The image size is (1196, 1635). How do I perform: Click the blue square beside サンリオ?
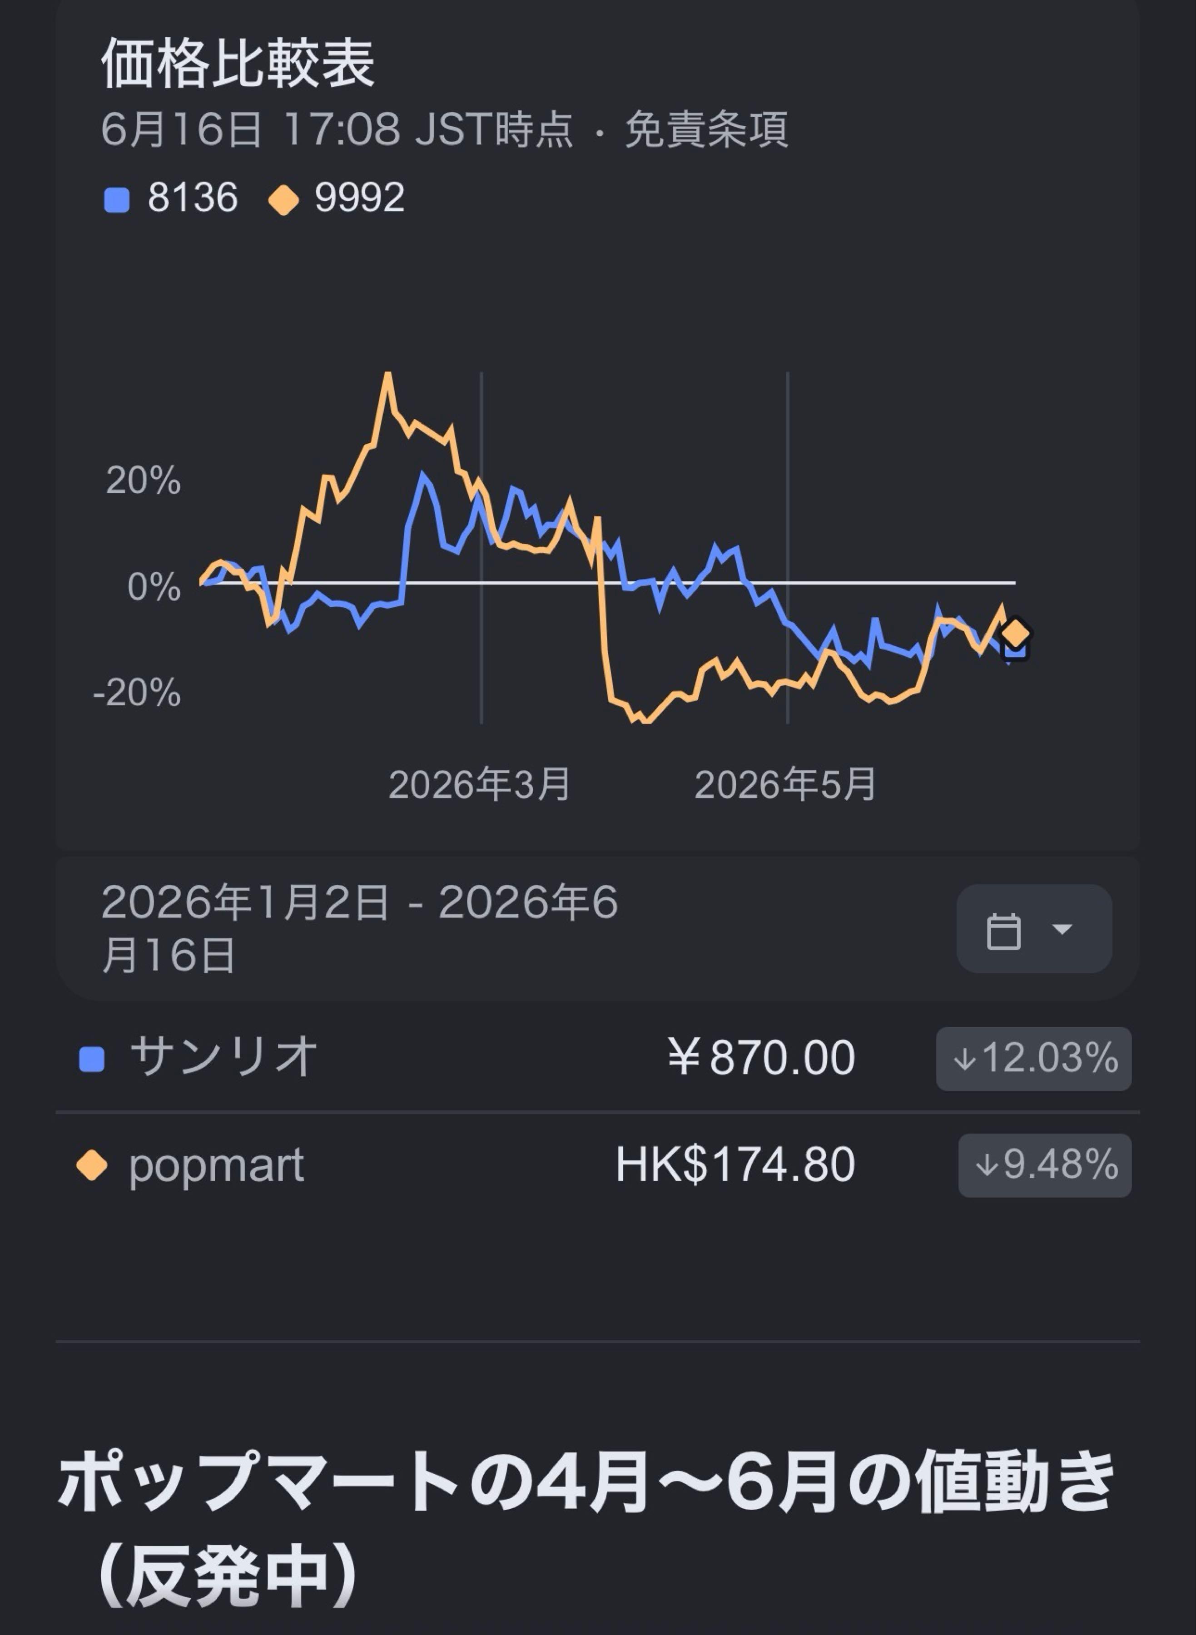coord(92,1060)
